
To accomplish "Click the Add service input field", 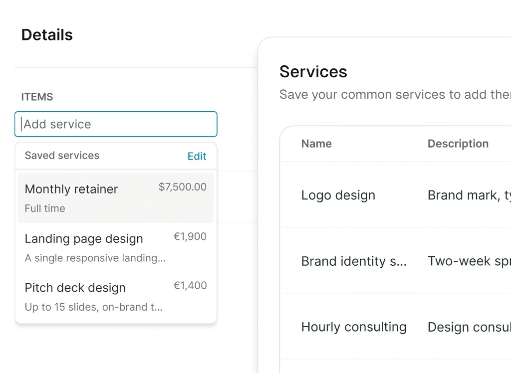I will [x=116, y=124].
